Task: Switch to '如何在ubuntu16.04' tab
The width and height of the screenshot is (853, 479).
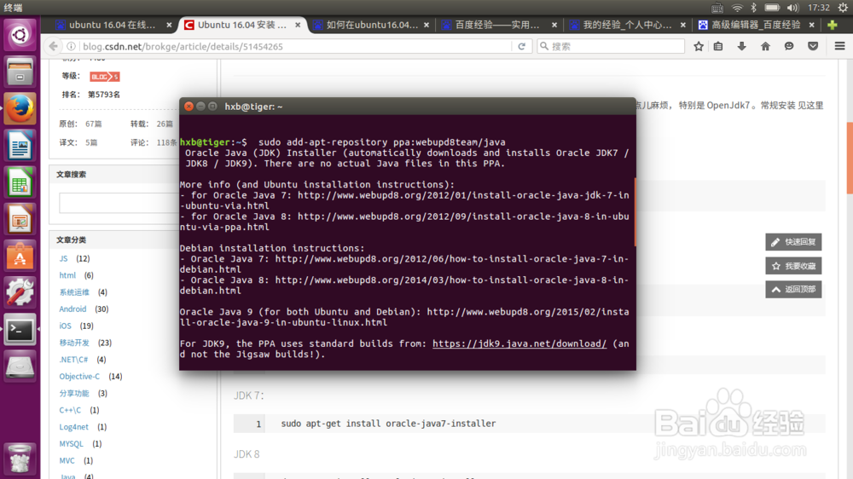Action: (x=372, y=25)
